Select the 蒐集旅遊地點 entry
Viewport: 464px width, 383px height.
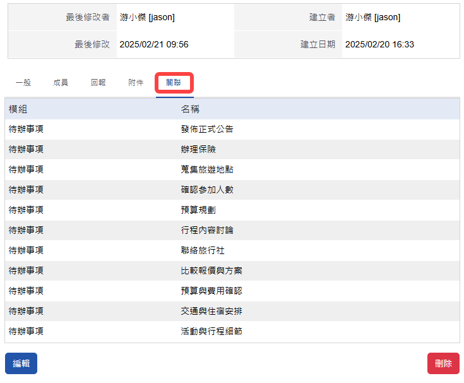[207, 169]
